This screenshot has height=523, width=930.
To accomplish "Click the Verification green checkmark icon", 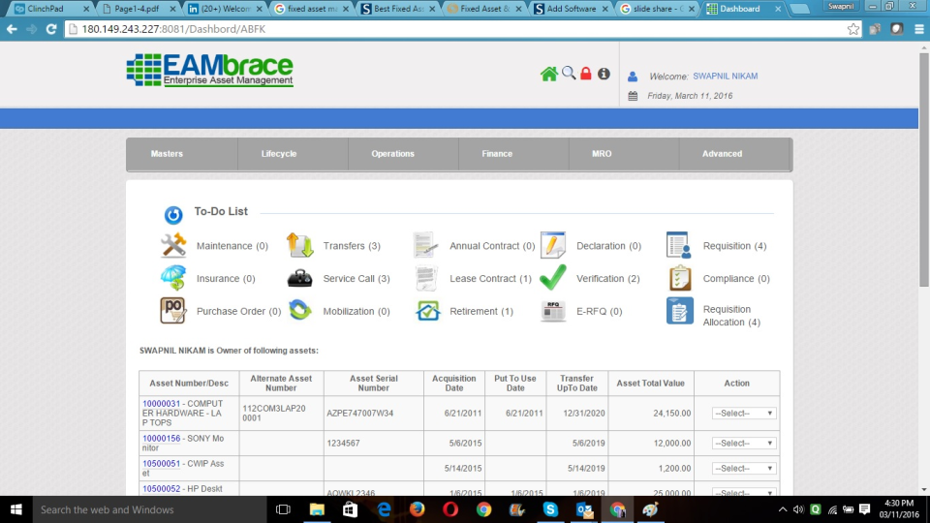I will pos(553,278).
